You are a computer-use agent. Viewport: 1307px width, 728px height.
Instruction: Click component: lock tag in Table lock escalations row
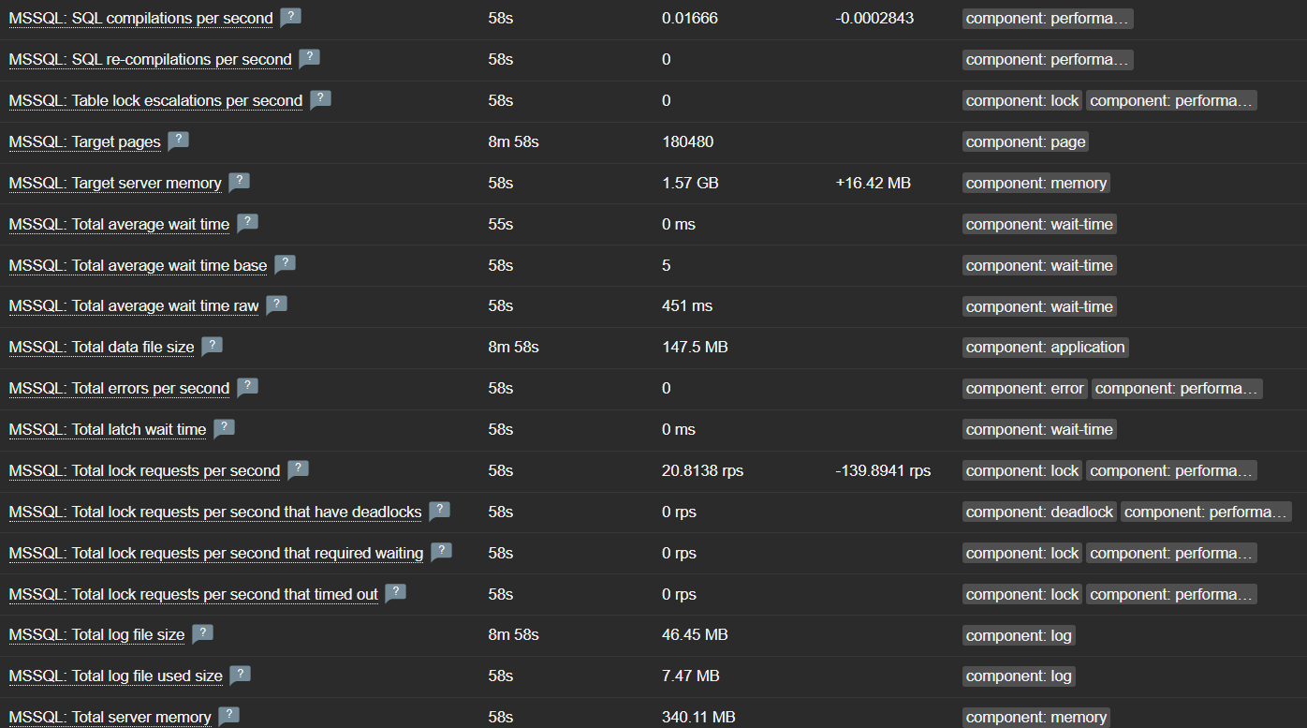pos(1022,101)
